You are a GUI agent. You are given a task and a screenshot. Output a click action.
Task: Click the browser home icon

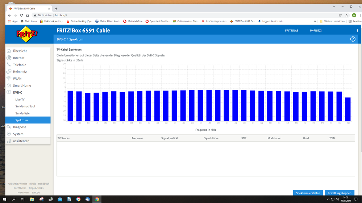28,15
